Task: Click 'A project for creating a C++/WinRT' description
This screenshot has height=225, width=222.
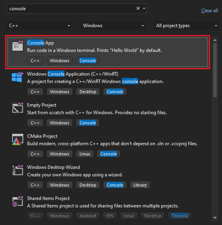Action: (x=95, y=82)
